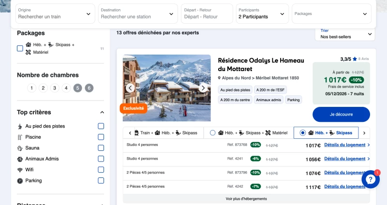Viewport: 387px width, 205px height.
Task: Select the Héb. + Skipass + Matériel radio option
Action: [x=212, y=133]
